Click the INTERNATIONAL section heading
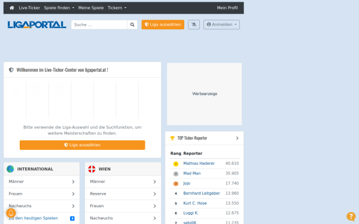Screen dimensions: 359x224 35,169
